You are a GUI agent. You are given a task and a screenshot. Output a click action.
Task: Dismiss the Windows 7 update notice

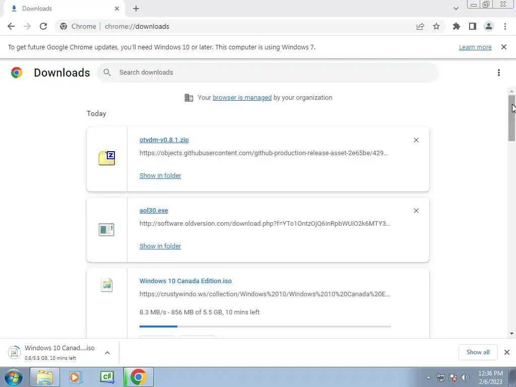point(504,47)
